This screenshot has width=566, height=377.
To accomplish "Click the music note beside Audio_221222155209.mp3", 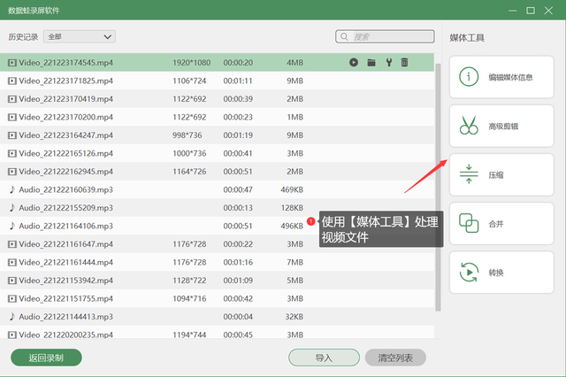I will tap(12, 207).
